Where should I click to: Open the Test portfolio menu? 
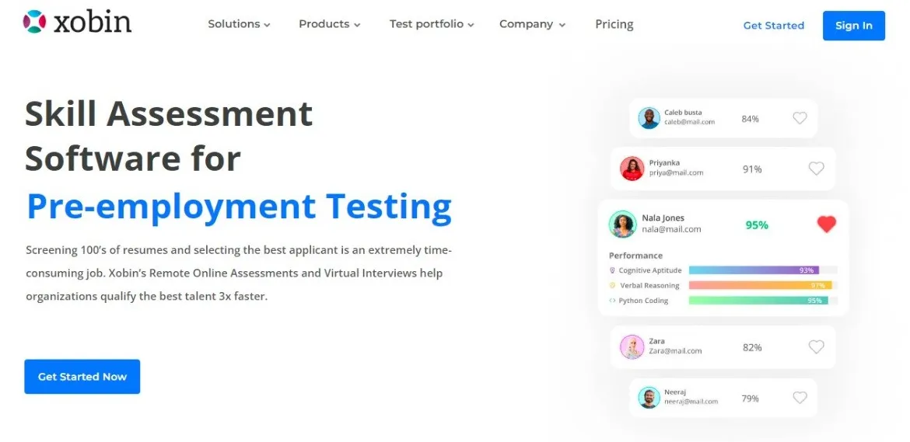point(432,24)
